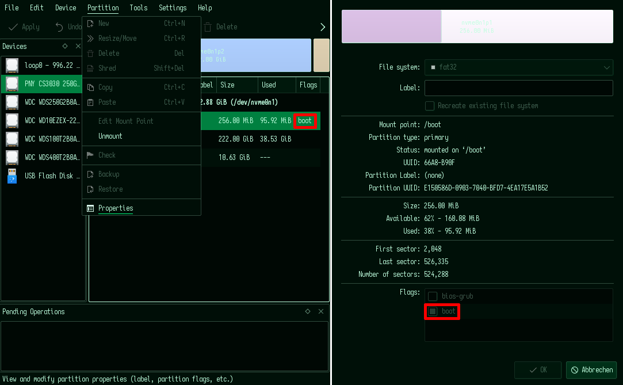Click the Delete trash icon in toolbar
Image resolution: width=623 pixels, height=385 pixels.
tap(208, 27)
